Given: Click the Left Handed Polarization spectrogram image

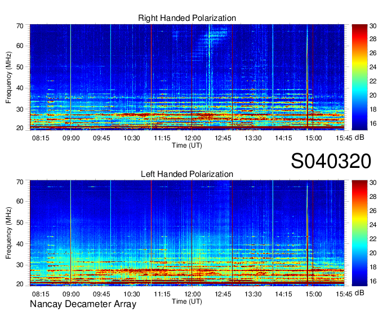Looking at the screenshot, I should (187, 233).
